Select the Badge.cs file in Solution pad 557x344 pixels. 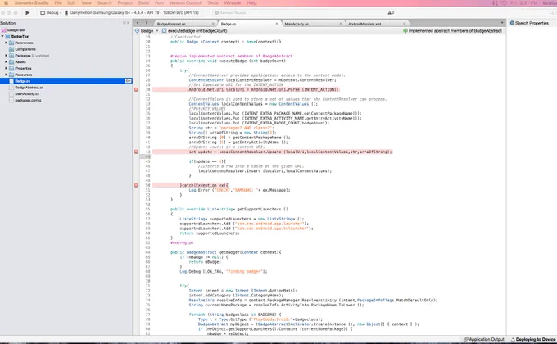pos(66,81)
